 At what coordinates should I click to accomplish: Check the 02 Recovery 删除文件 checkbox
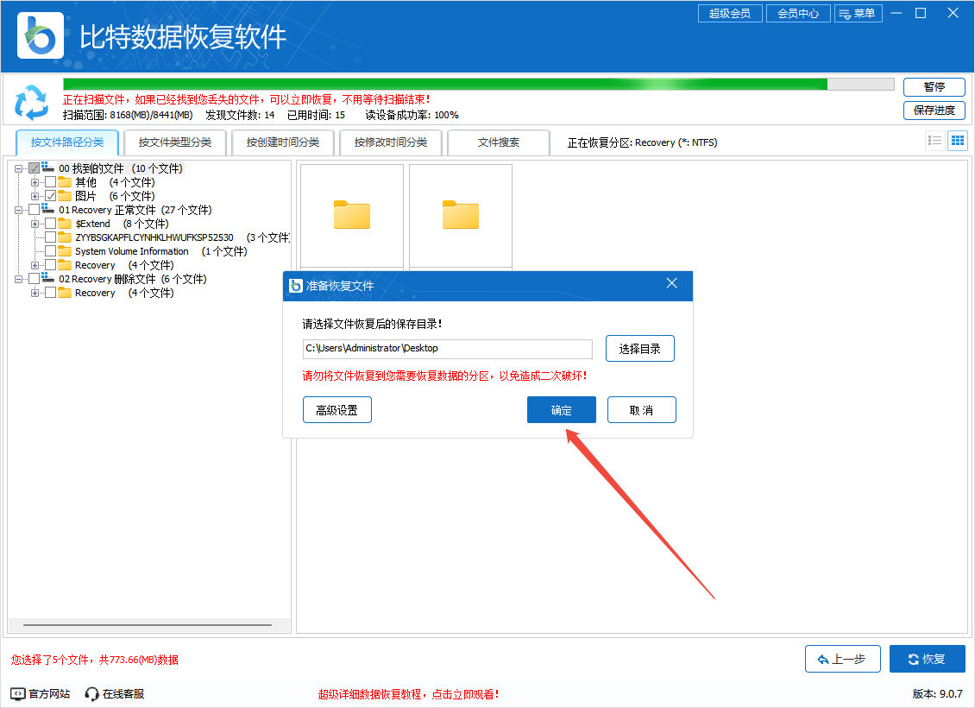coord(35,279)
